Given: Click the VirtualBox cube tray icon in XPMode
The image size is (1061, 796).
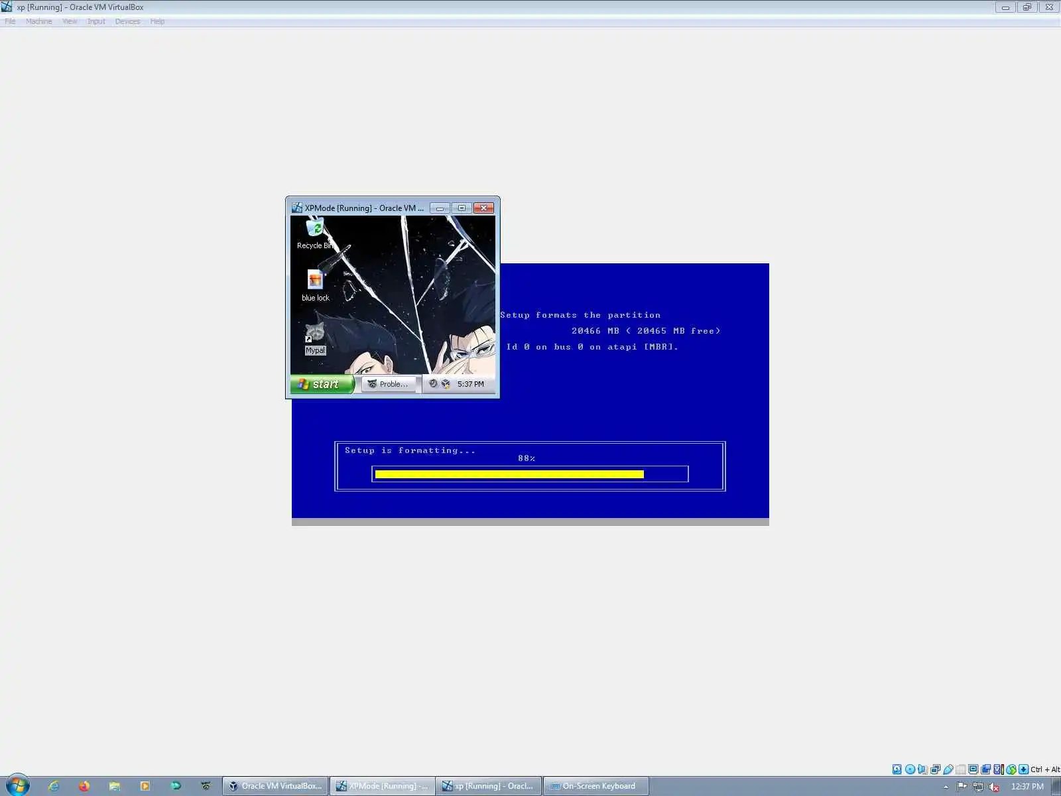Looking at the screenshot, I should 446,384.
